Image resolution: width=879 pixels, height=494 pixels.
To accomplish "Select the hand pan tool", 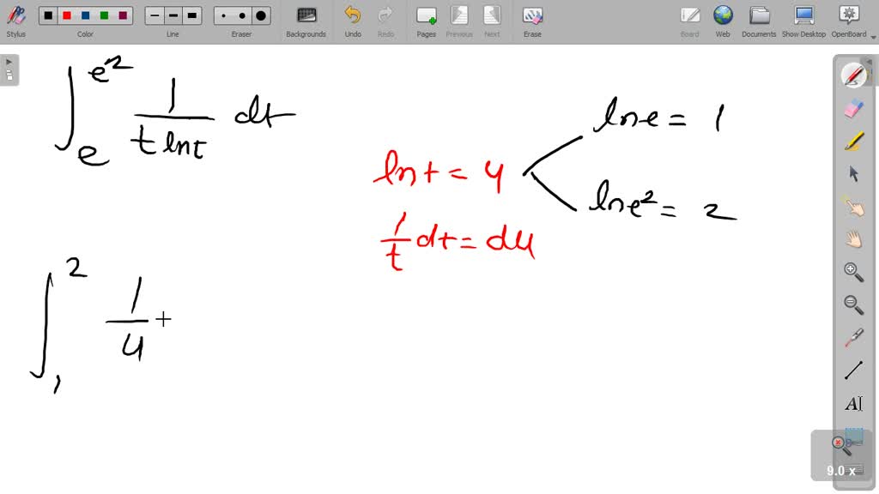I will (853, 239).
